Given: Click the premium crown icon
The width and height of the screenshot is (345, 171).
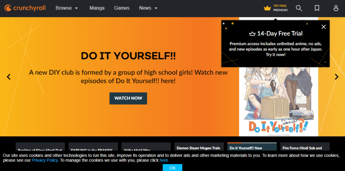Looking at the screenshot, I should click(267, 8).
